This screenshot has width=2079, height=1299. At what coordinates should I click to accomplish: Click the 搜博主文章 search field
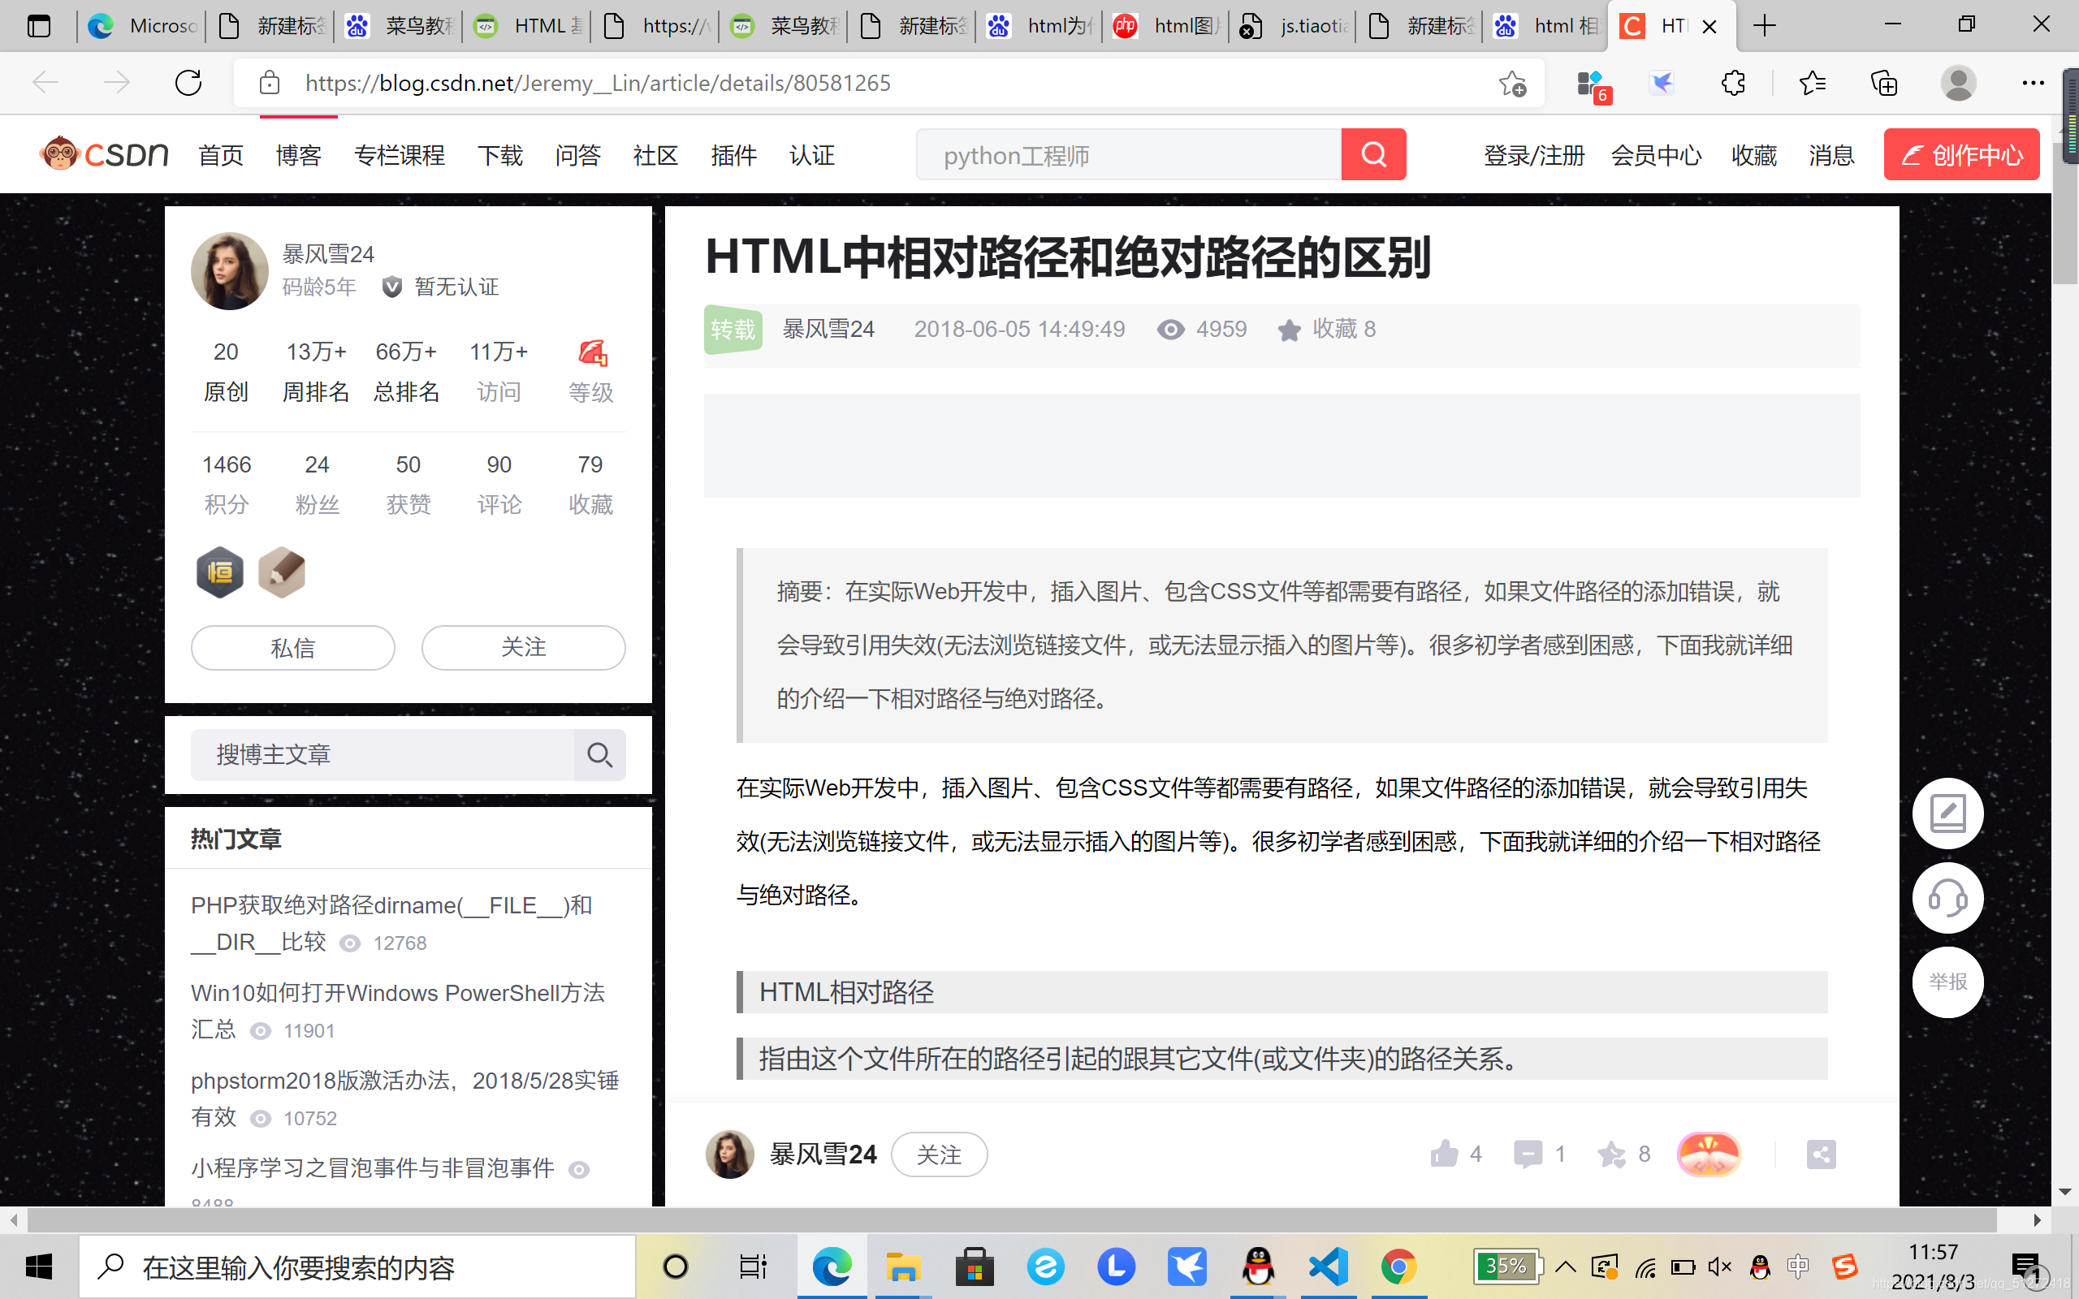383,755
